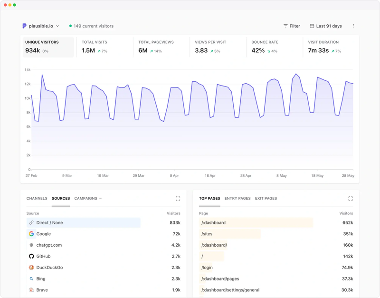The width and height of the screenshot is (380, 298).
Task: Select the Top Pages tab
Action: (209, 198)
